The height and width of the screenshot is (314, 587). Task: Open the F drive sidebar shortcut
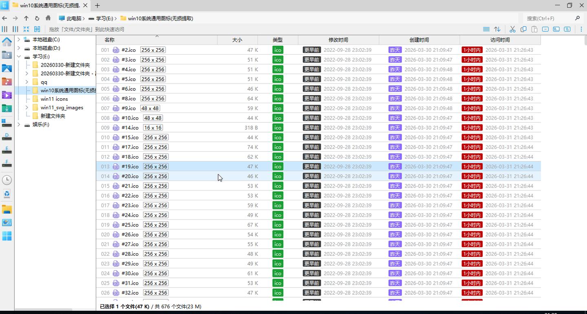7,163
